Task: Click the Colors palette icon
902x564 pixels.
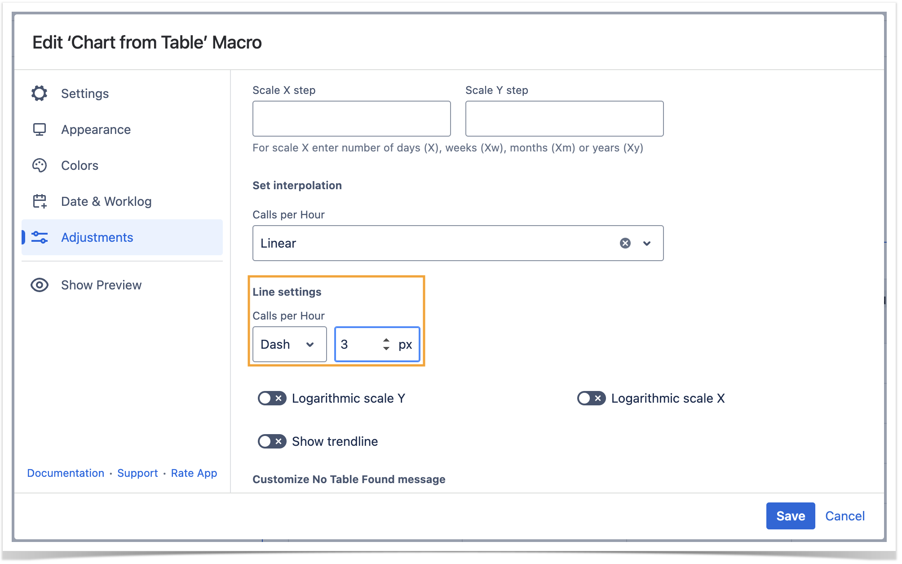Action: click(40, 165)
